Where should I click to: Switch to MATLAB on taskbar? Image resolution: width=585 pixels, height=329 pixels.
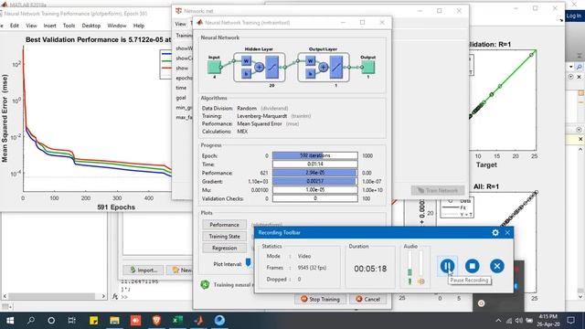tap(198, 321)
